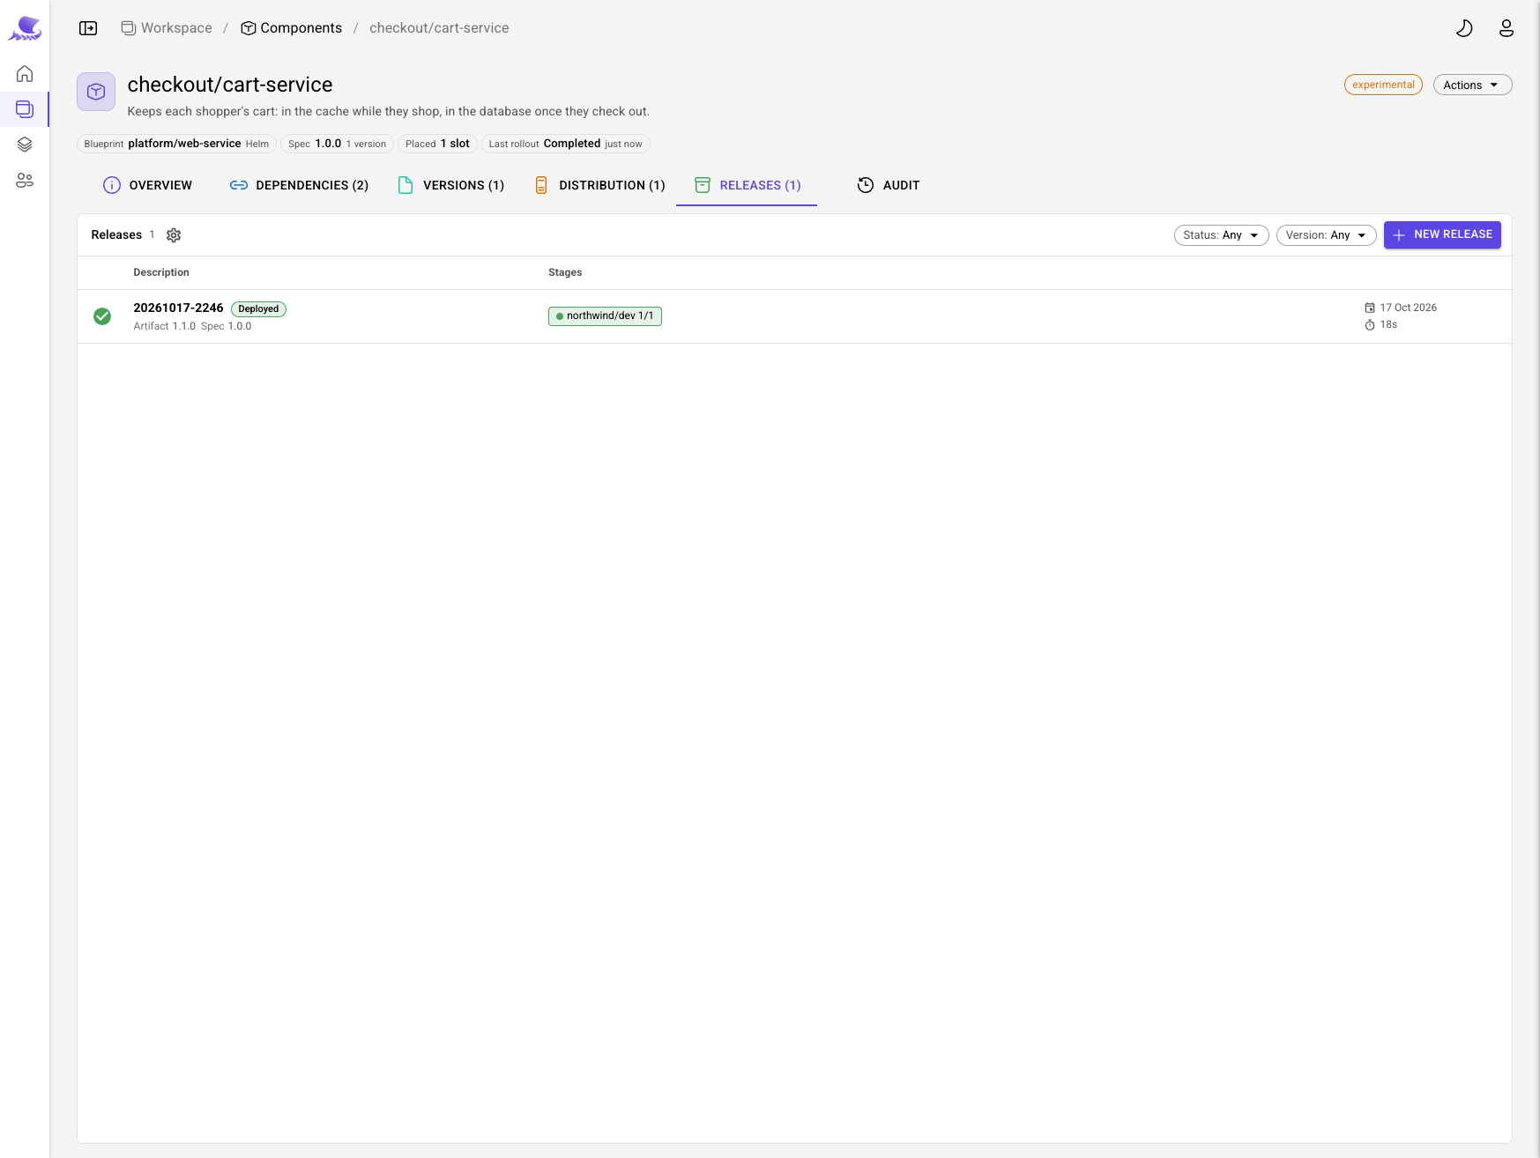The image size is (1540, 1158).
Task: Switch to dark mode moon icon
Action: (x=1464, y=28)
